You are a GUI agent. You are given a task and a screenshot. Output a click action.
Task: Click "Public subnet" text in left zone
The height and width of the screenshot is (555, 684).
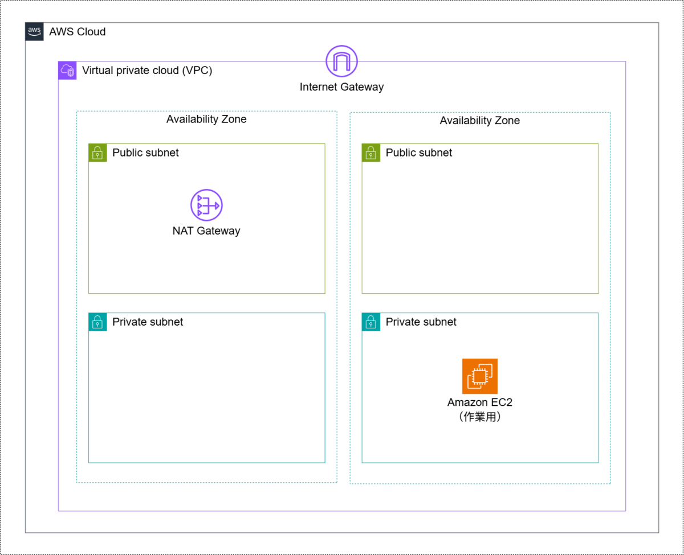145,153
